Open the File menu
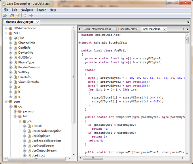Screen dimensions: 193x164 click(x=6, y=10)
